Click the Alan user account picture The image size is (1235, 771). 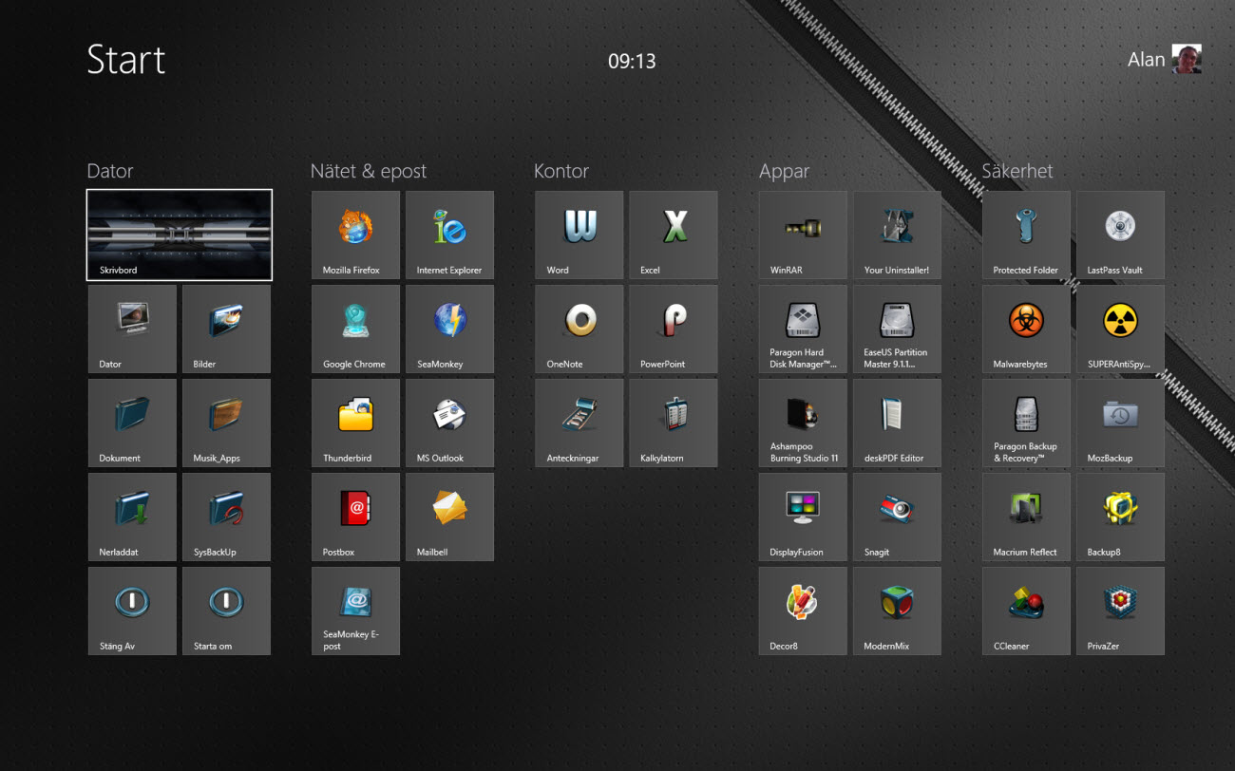tap(1187, 59)
